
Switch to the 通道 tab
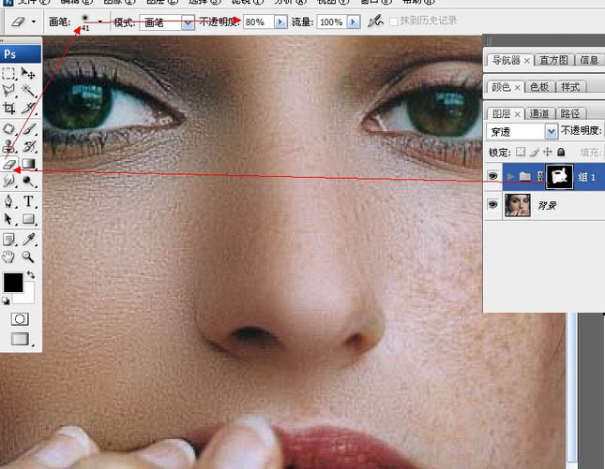pos(539,113)
